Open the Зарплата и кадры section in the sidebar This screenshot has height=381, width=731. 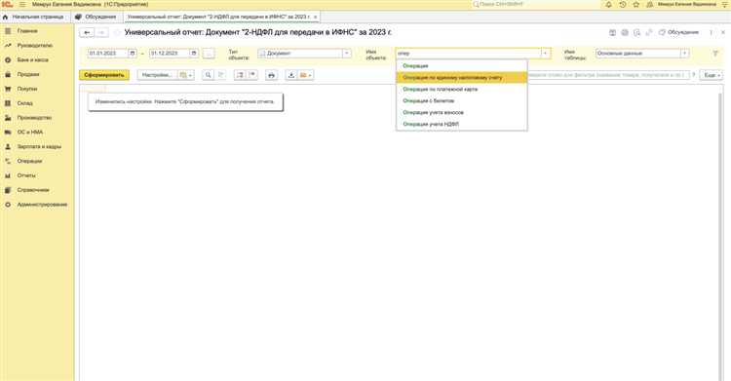pos(39,146)
